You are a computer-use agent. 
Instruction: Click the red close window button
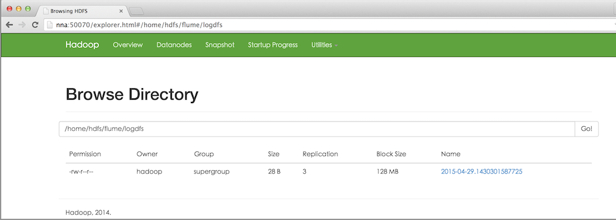(9, 9)
